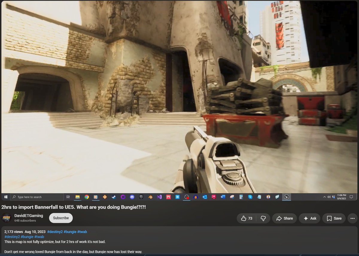This screenshot has height=256, width=359.
Task: Open the Windows notification center icon
Action: point(352,197)
